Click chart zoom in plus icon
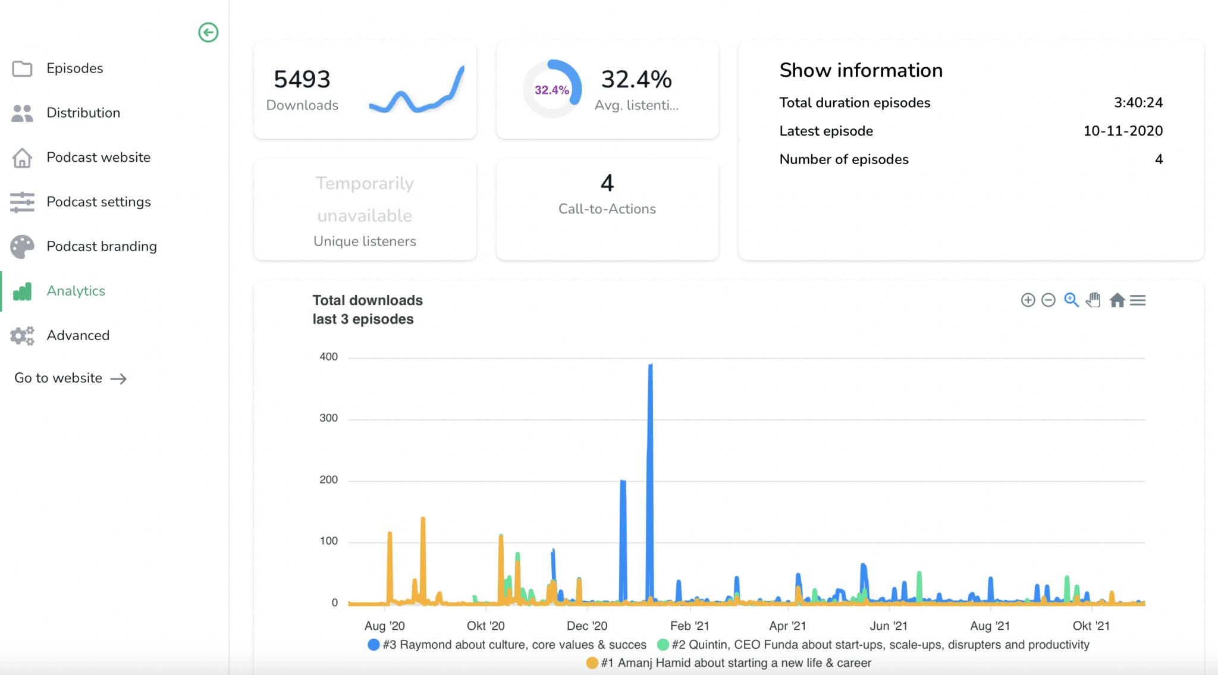This screenshot has height=675, width=1218. click(x=1028, y=300)
